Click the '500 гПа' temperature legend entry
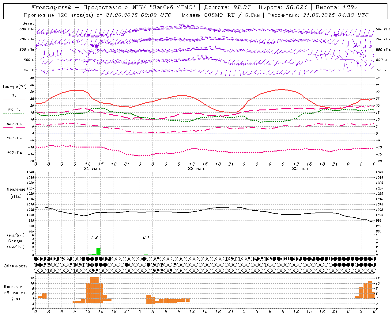The image size is (392, 314). click(x=14, y=152)
